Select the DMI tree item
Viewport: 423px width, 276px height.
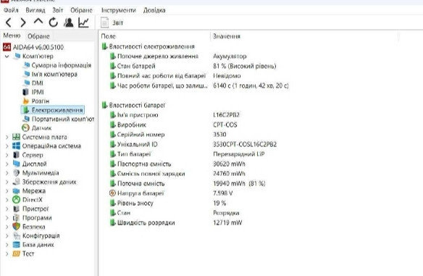point(37,83)
